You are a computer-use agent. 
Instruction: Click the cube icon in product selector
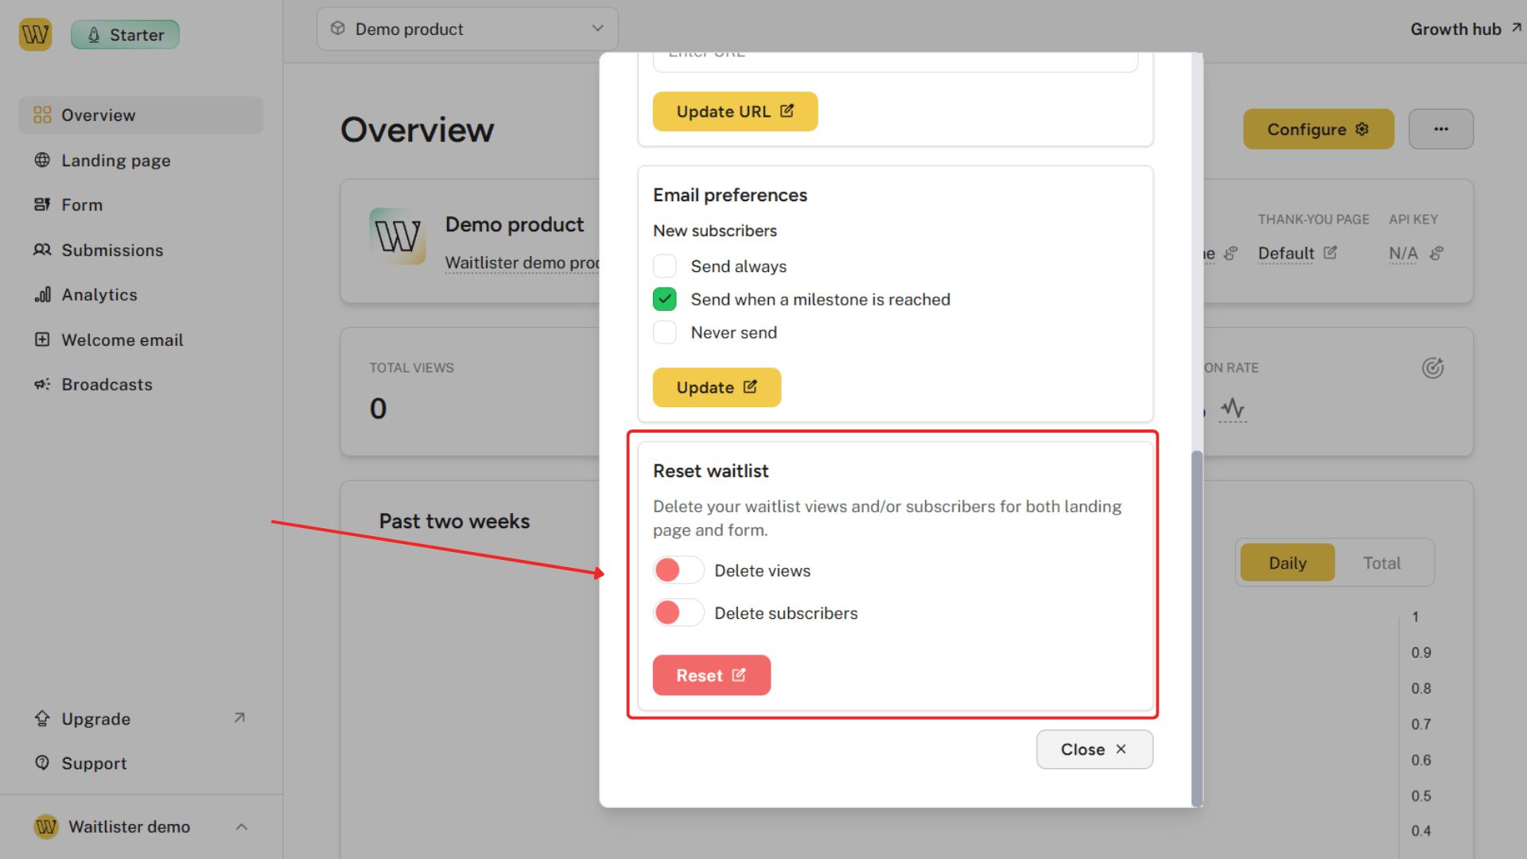click(338, 29)
